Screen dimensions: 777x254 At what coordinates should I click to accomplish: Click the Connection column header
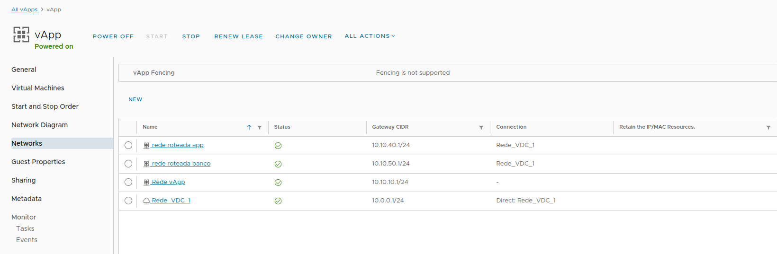coord(511,127)
